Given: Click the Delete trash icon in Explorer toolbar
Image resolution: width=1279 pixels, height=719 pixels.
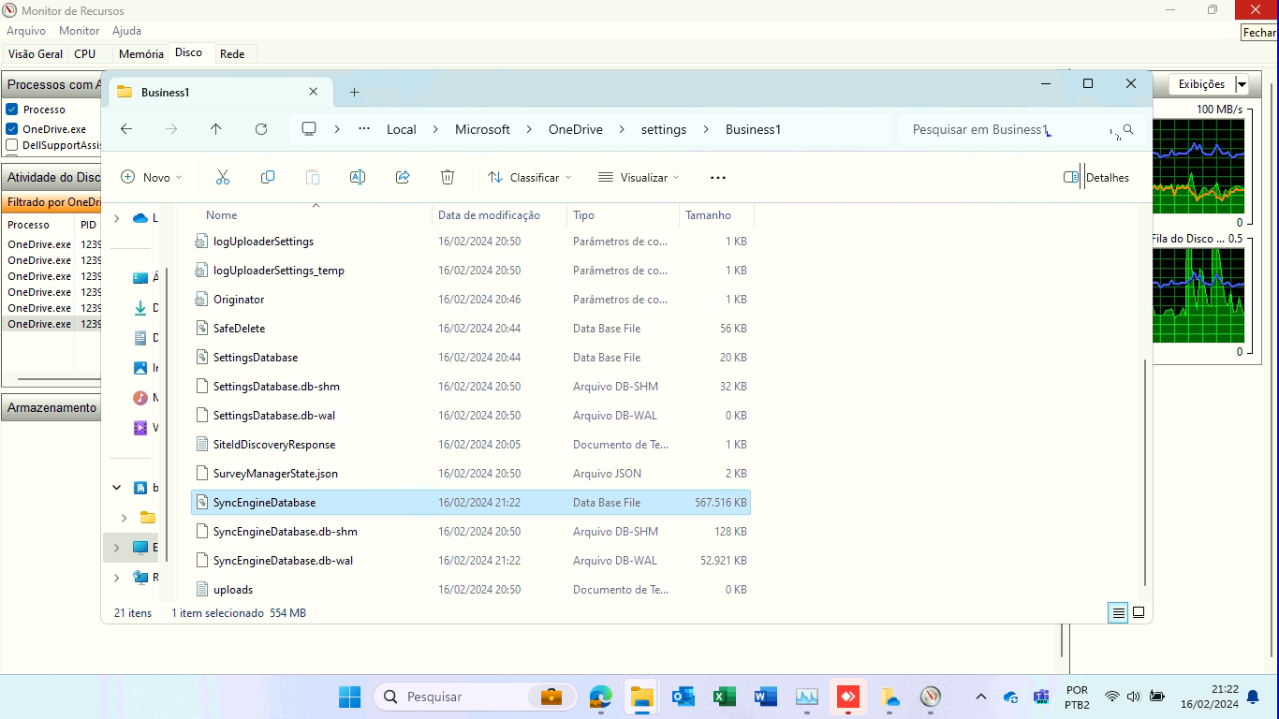Looking at the screenshot, I should coord(448,177).
